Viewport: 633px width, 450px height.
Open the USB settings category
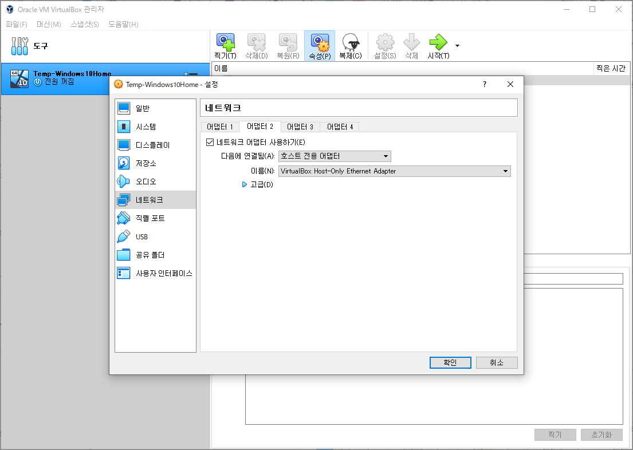155,236
